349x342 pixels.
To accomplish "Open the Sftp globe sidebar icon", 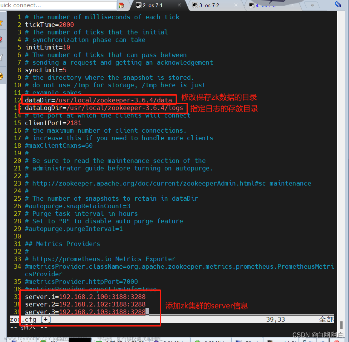I will point(2,76).
